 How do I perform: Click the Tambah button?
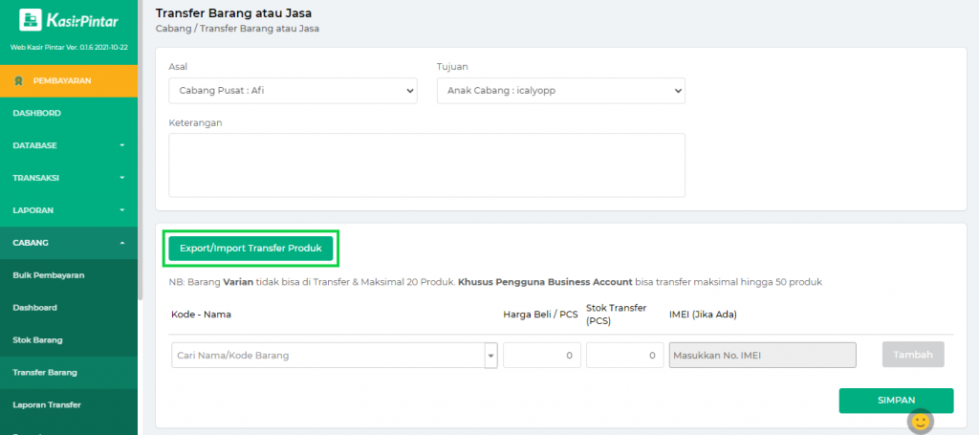coord(912,355)
